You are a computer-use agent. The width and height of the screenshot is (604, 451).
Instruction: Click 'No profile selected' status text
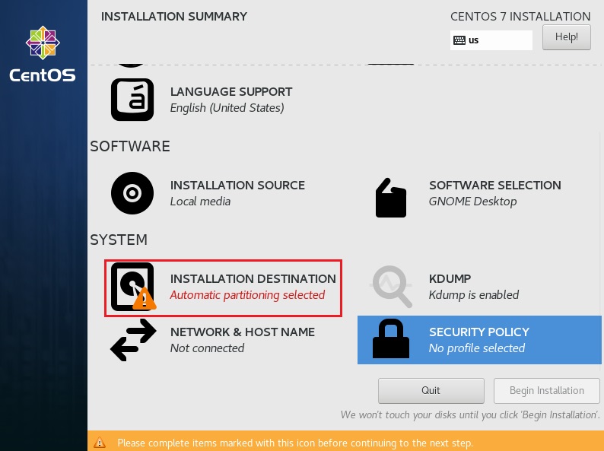coord(477,348)
